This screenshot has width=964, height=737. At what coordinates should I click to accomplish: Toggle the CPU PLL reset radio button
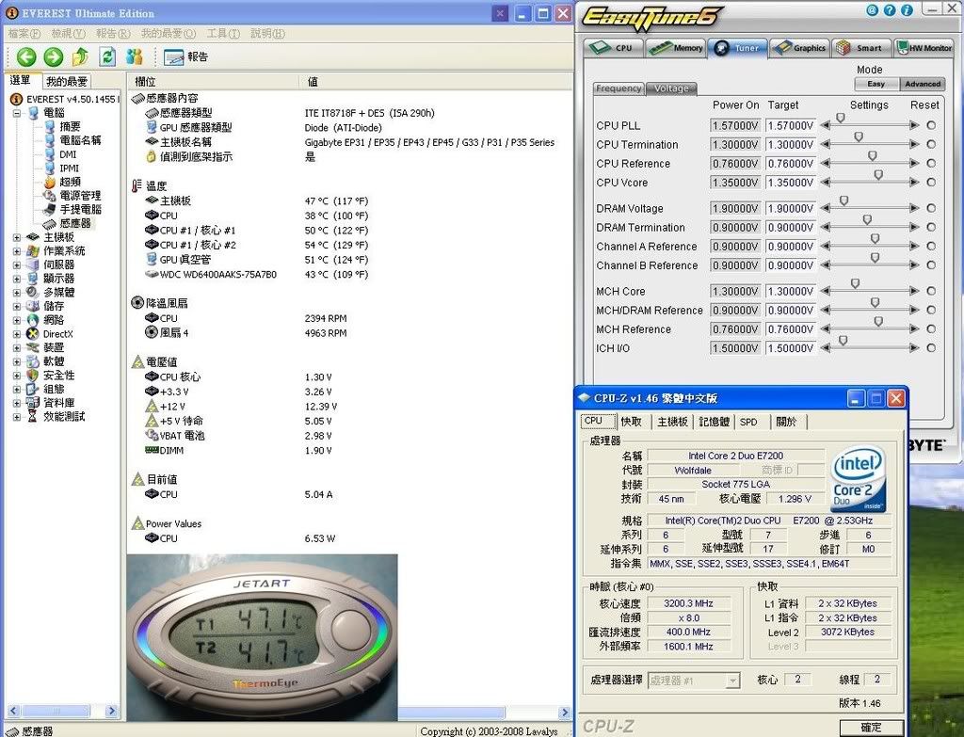click(931, 125)
